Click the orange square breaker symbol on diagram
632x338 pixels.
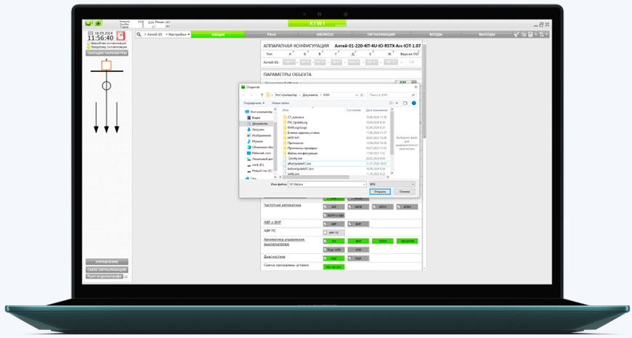(106, 65)
